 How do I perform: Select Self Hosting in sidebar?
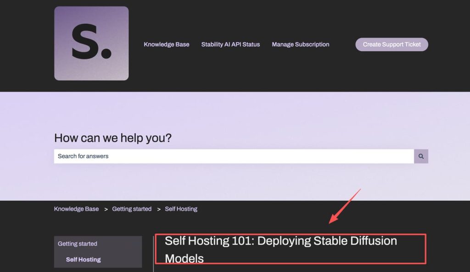(84, 260)
